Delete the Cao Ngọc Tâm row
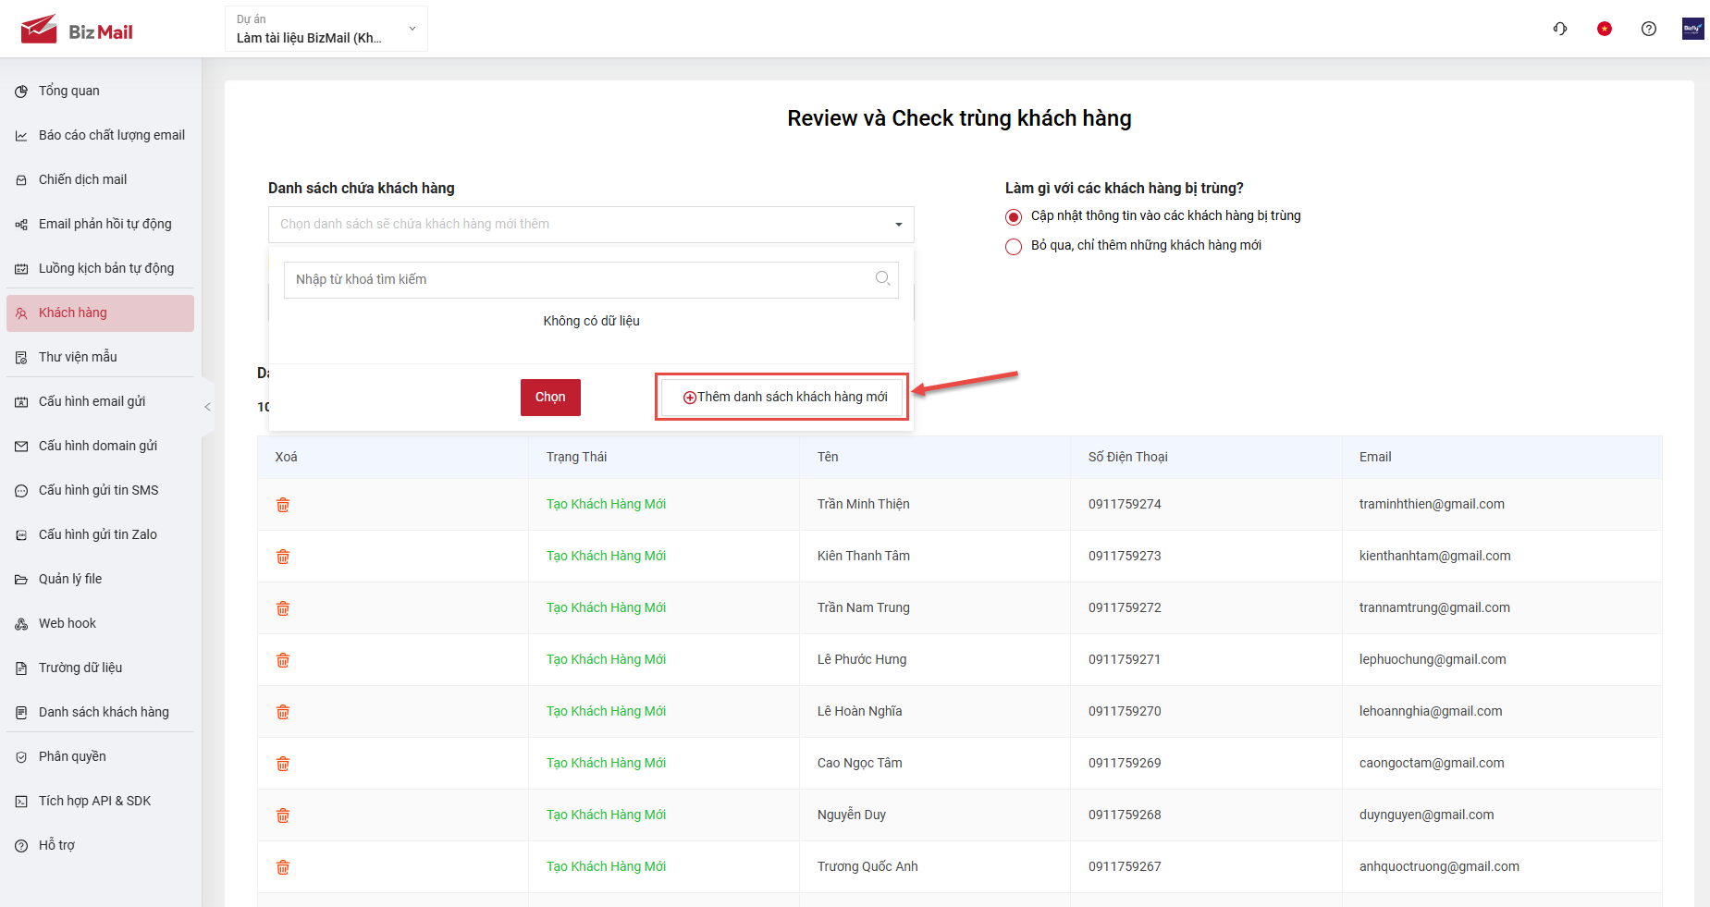Screen dimensions: 1710x907 [283, 764]
